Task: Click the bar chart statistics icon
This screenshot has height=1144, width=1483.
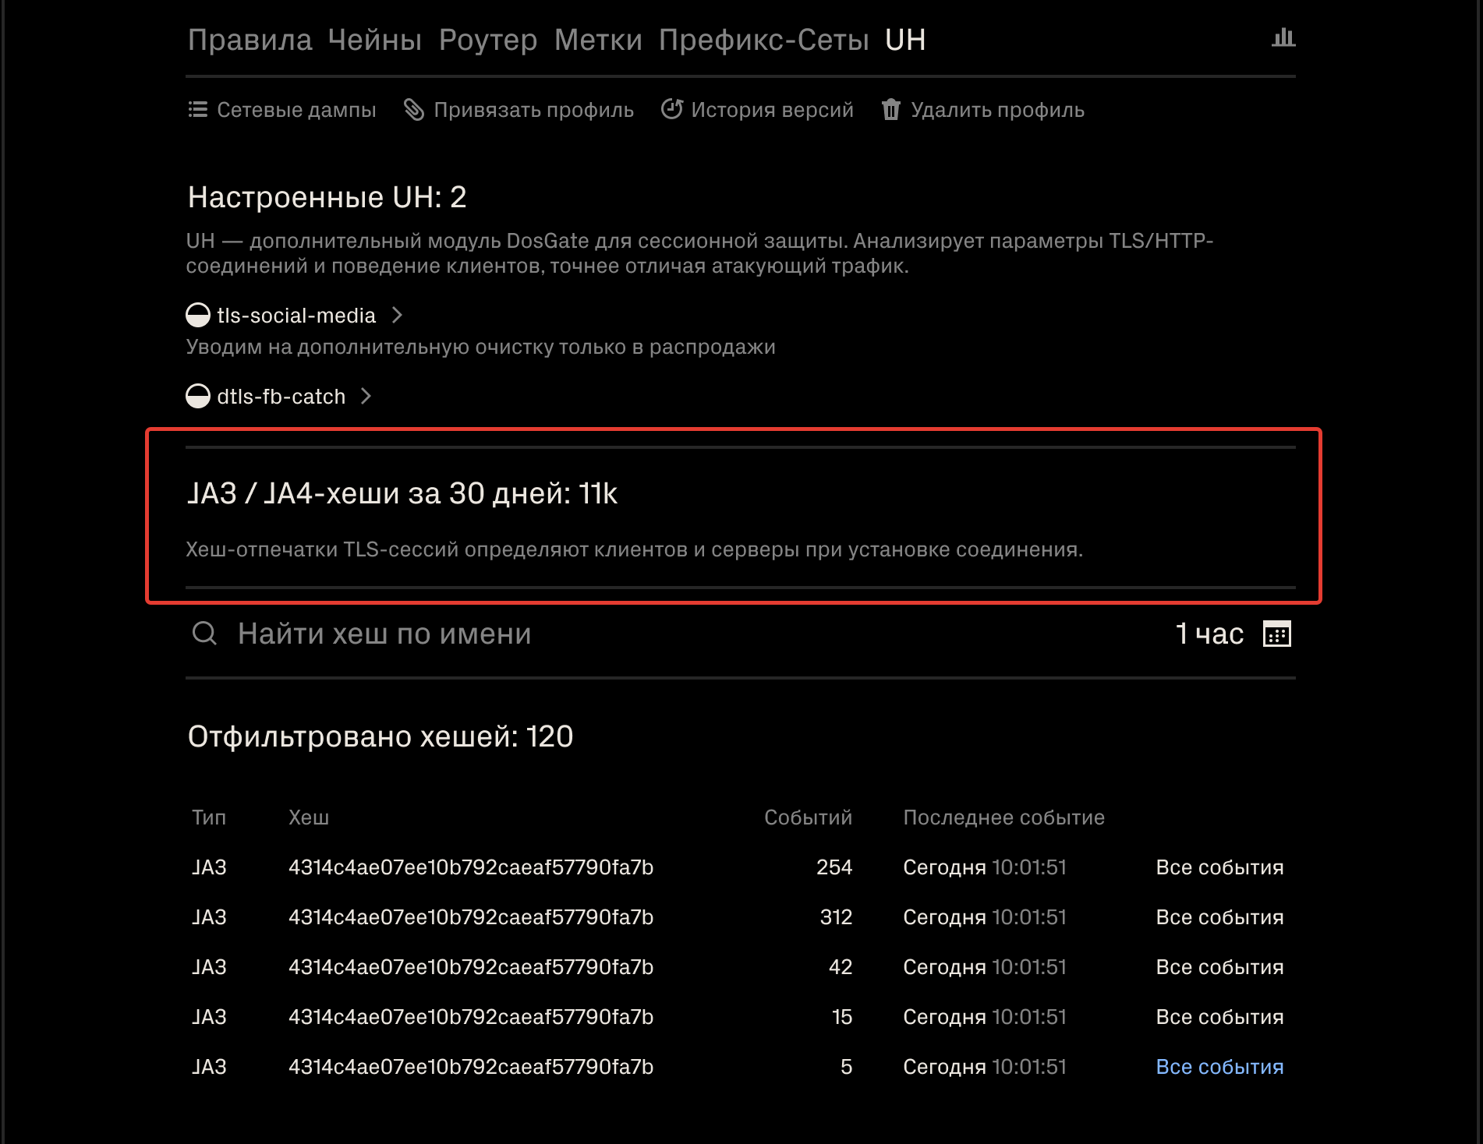Action: 1283,38
